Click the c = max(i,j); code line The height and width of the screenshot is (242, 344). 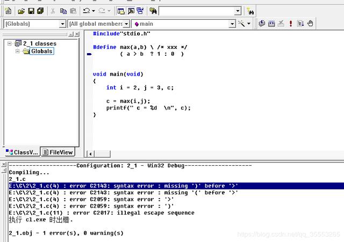pos(128,101)
